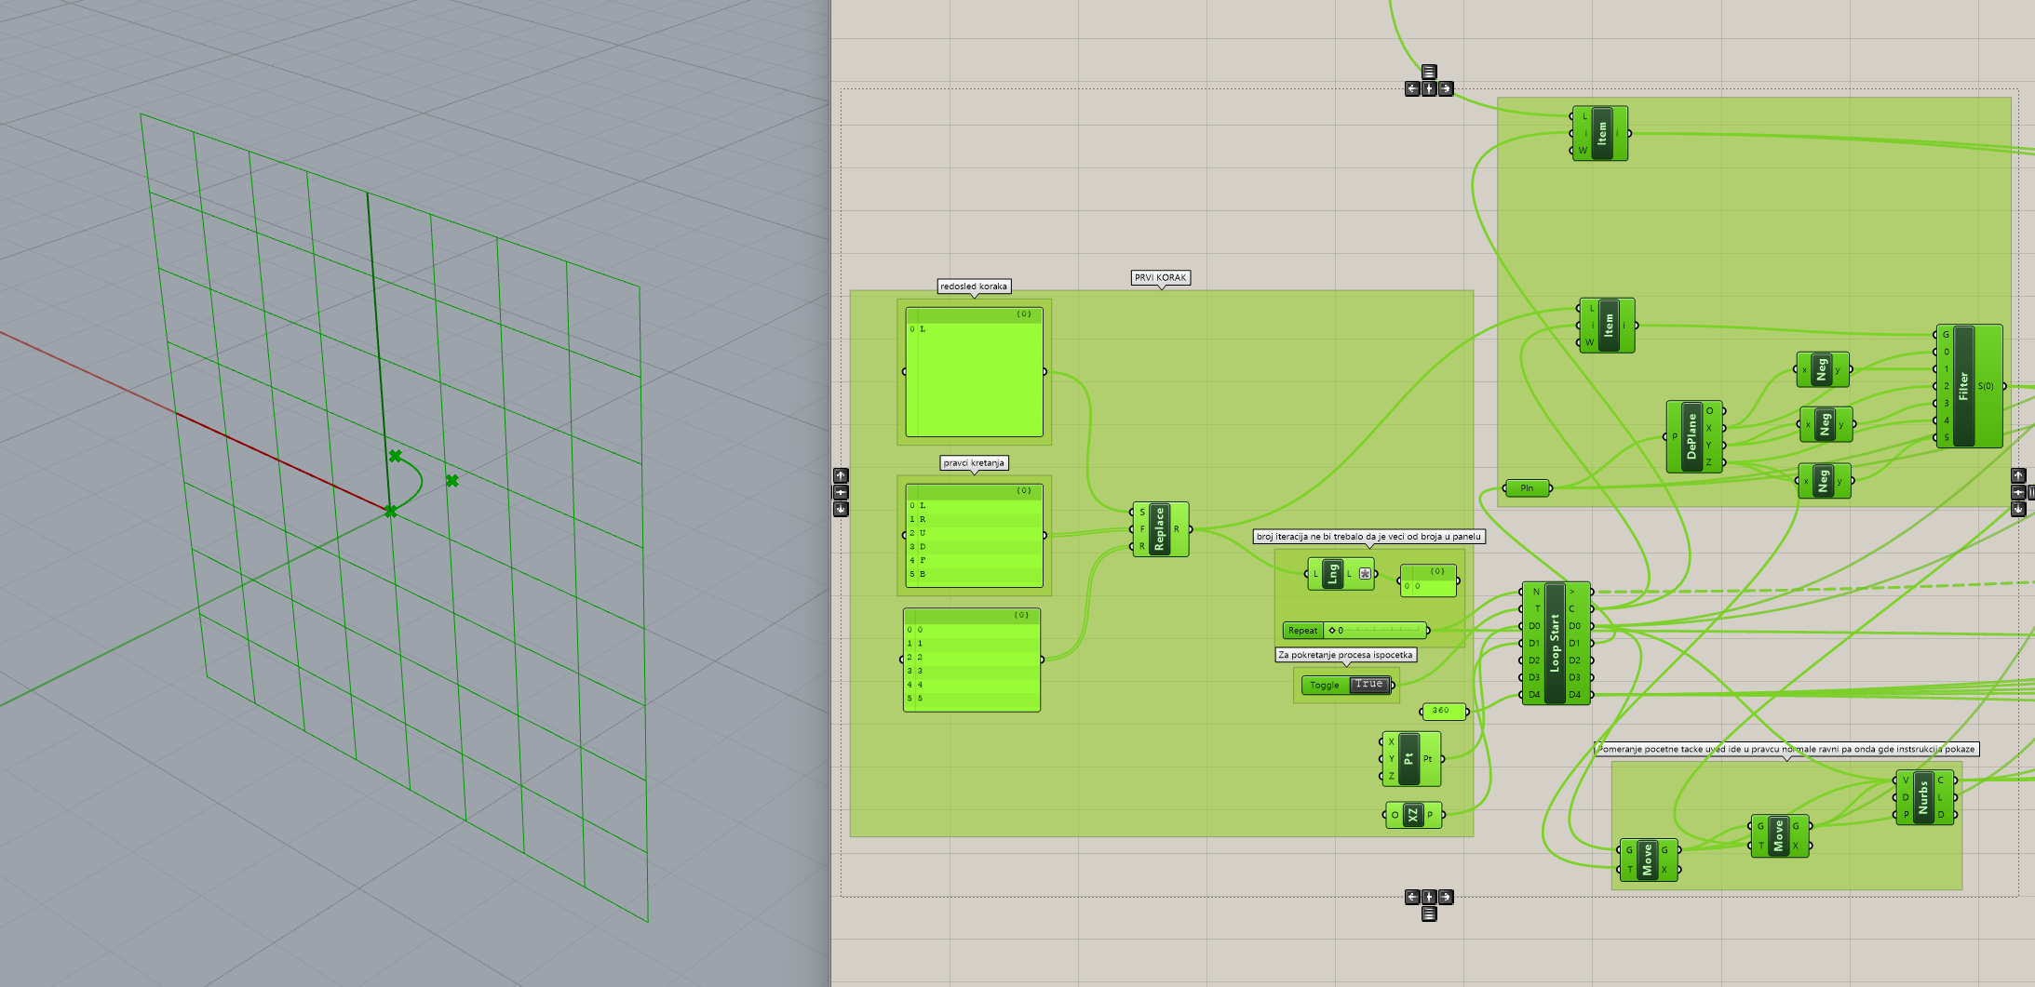Select the Replace component

click(1160, 529)
